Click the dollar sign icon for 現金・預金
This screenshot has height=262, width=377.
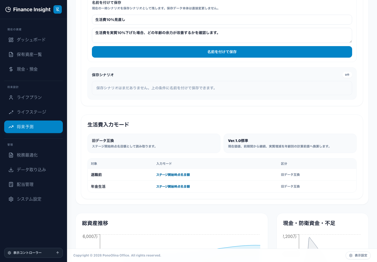(x=11, y=69)
